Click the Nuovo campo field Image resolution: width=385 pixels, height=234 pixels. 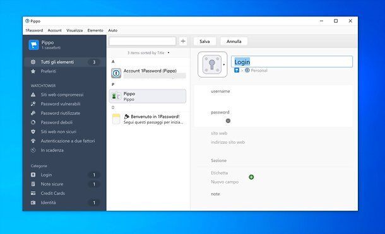pyautogui.click(x=225, y=182)
